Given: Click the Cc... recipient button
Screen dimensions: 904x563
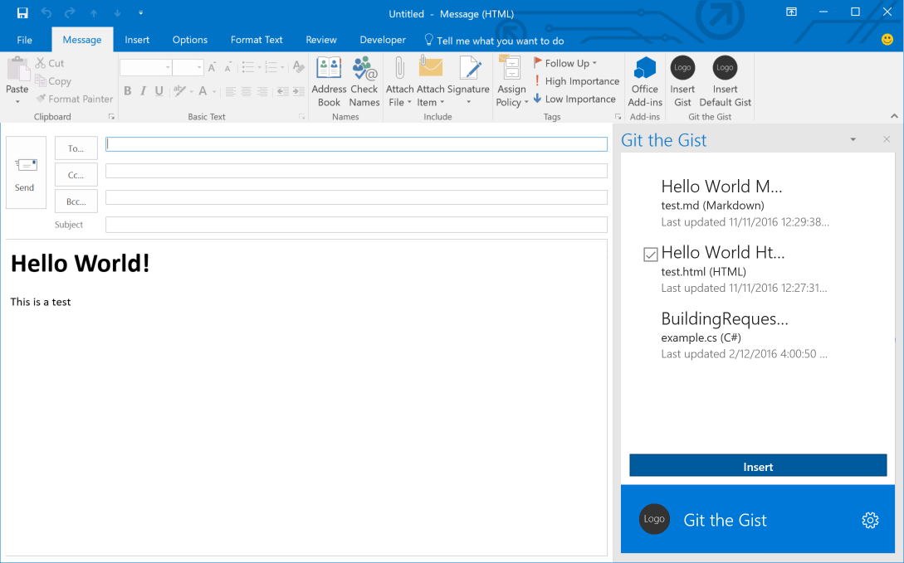Looking at the screenshot, I should pos(76,175).
